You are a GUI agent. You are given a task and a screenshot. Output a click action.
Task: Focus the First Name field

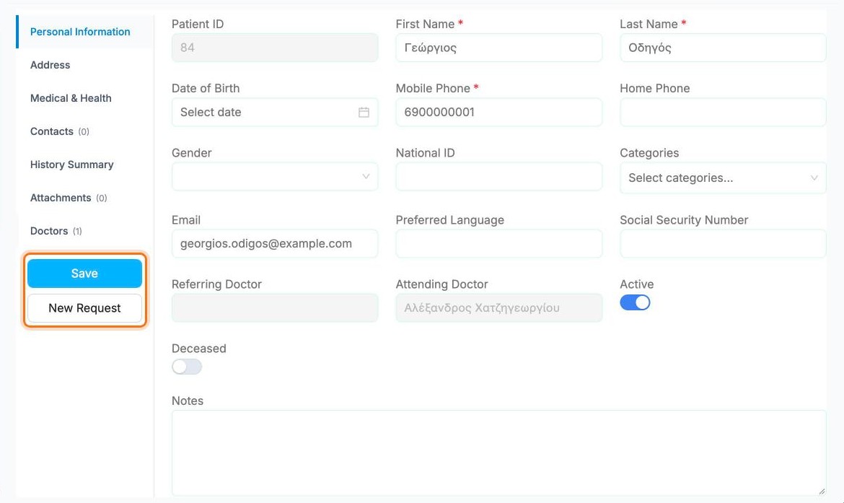tap(498, 48)
